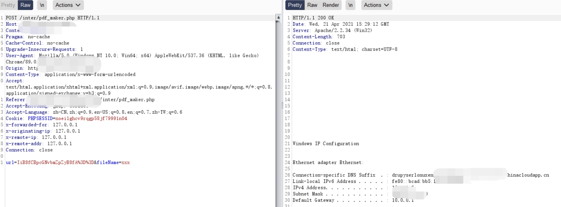Select Pretty tab in response panel
This screenshot has width=561, height=207.
(295, 5)
